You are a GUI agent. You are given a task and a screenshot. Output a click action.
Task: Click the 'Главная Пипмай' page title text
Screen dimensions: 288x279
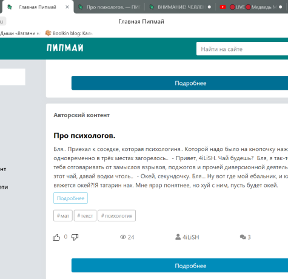pos(141,21)
